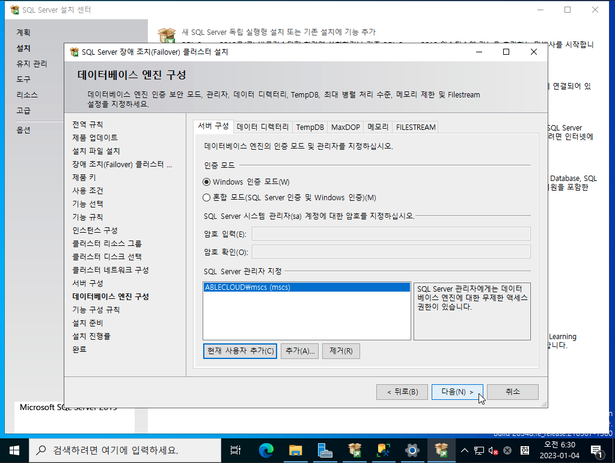Image resolution: width=615 pixels, height=463 pixels.
Task: Click the muted volume tray icon
Action: point(494,450)
